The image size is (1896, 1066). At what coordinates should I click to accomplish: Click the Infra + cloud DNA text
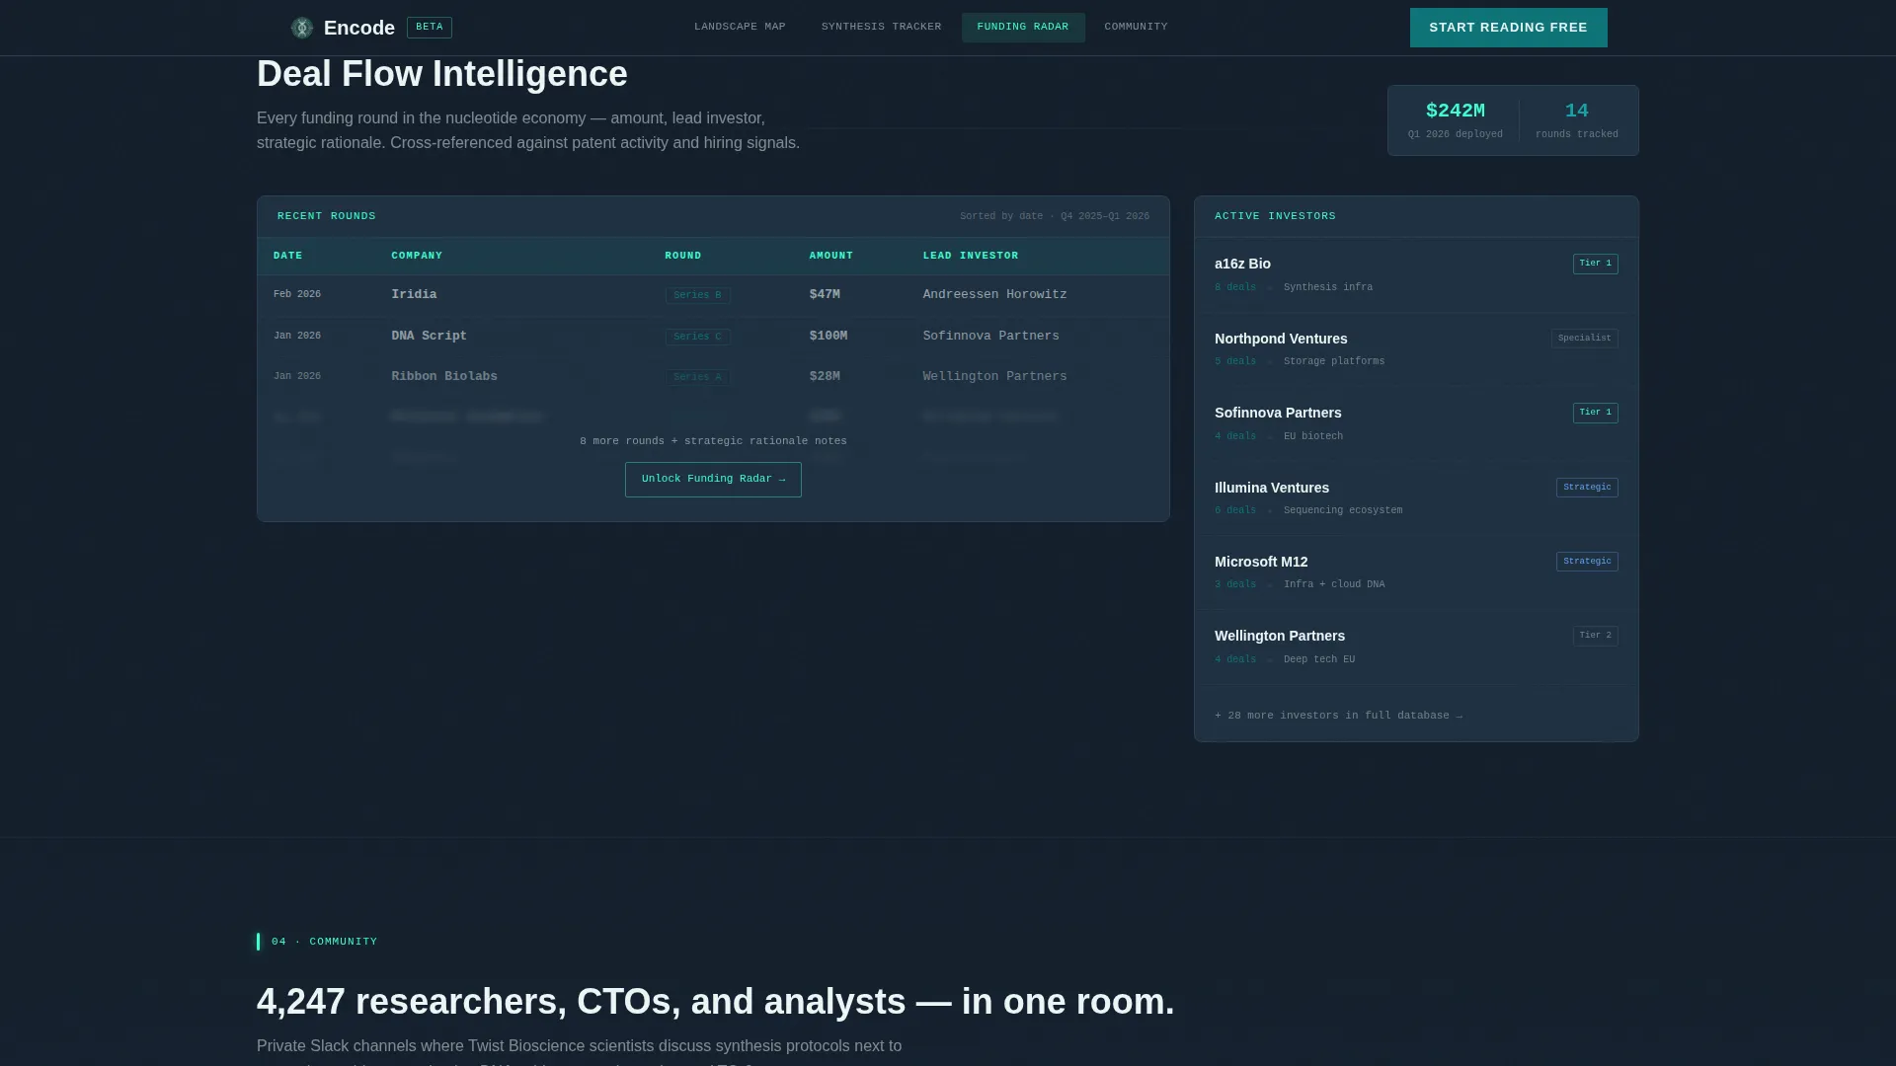pyautogui.click(x=1334, y=584)
